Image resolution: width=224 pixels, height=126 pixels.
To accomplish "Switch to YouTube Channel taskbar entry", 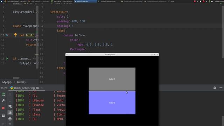I will click(x=15, y=1).
